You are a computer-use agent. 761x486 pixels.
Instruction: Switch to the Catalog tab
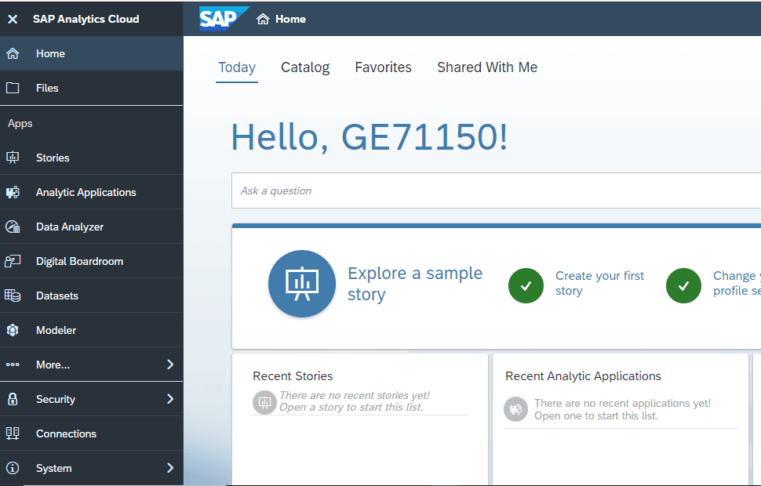tap(305, 67)
